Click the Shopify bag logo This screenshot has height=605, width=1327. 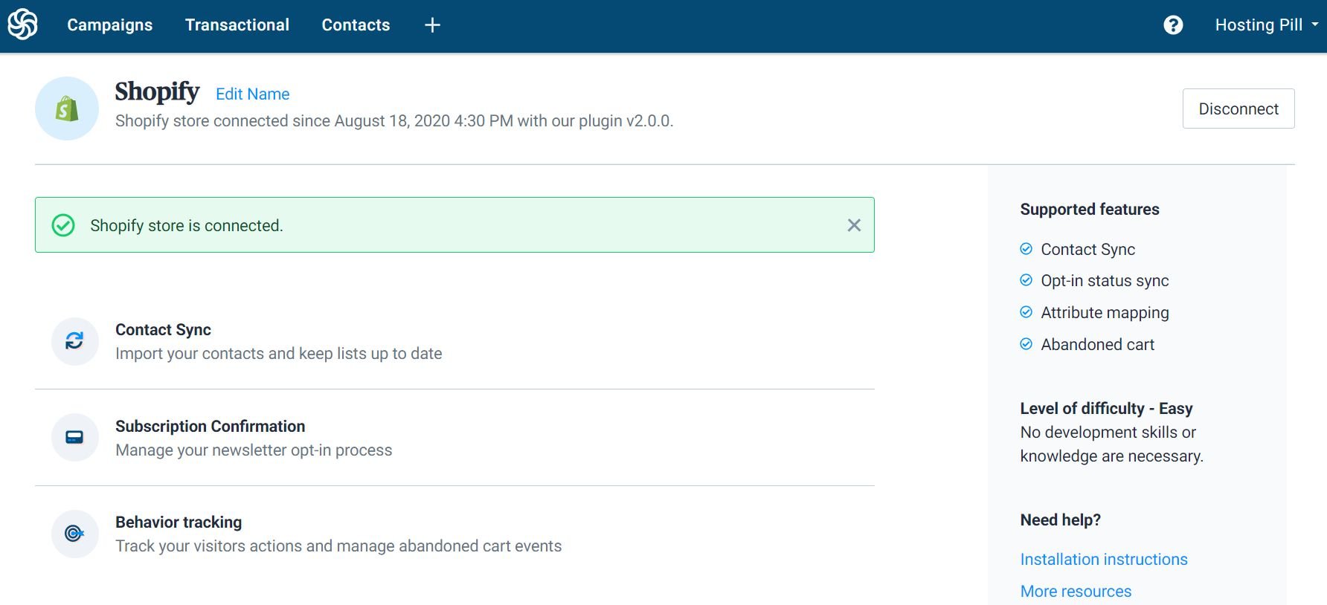click(67, 109)
